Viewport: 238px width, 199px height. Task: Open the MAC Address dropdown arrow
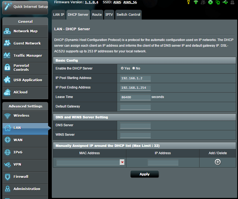(122, 162)
